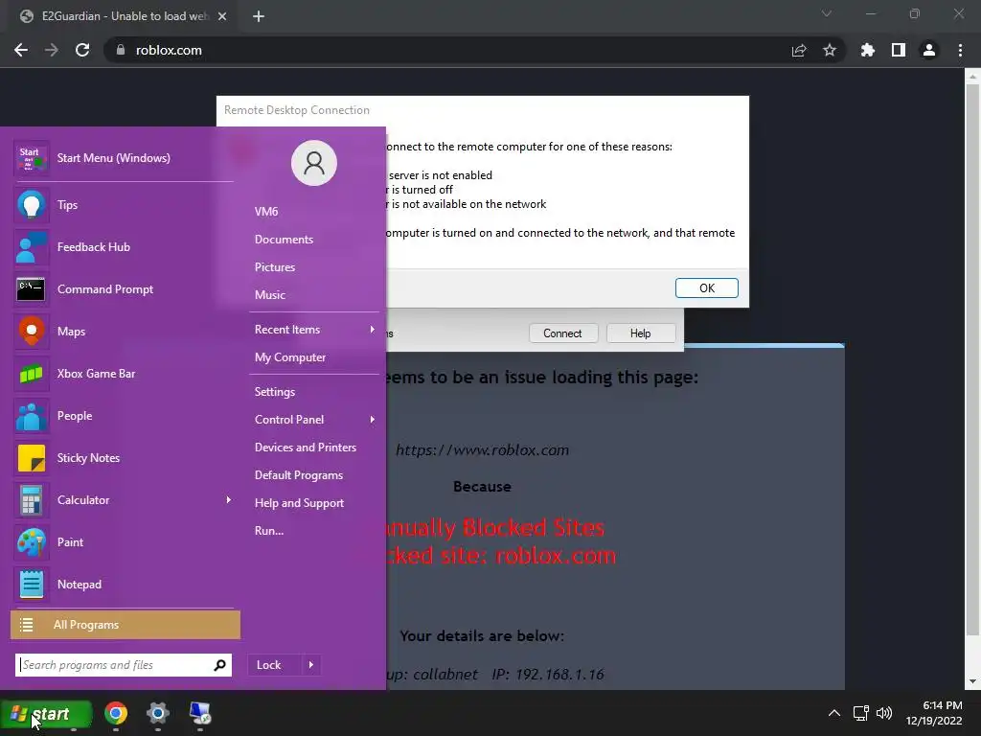This screenshot has height=736, width=981.
Task: Click scrollbar down arrow
Action: (x=972, y=681)
